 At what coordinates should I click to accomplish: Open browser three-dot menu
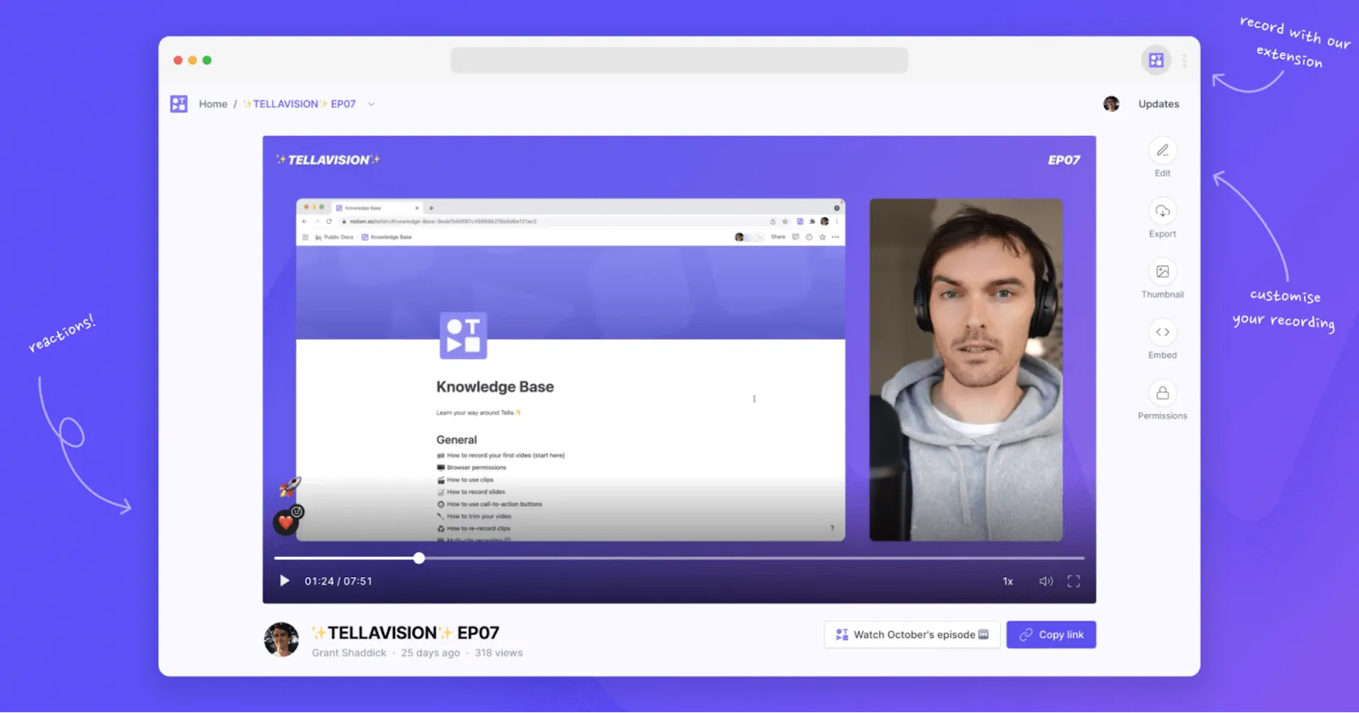[1184, 60]
